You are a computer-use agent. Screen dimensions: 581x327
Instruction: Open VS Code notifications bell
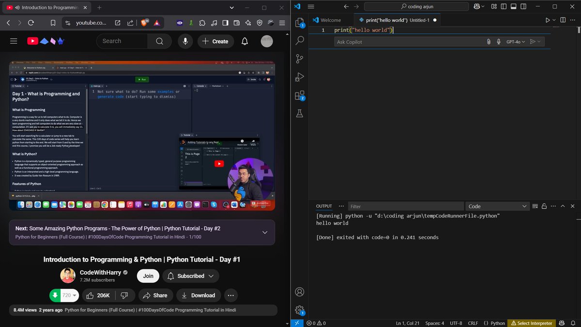click(x=573, y=323)
